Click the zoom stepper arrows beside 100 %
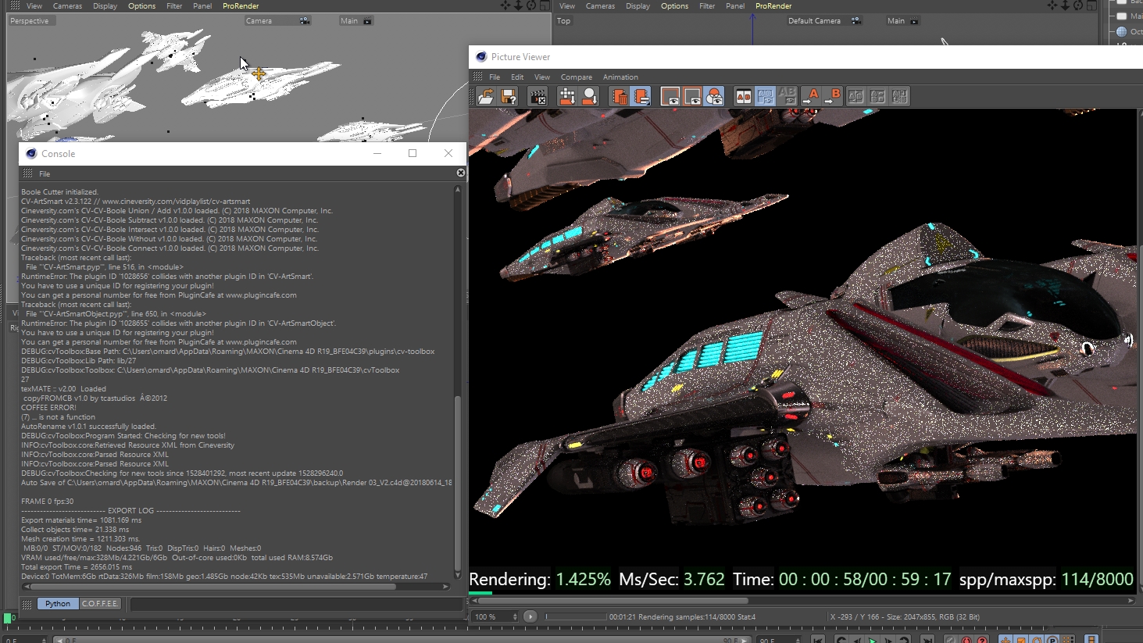 coord(515,617)
